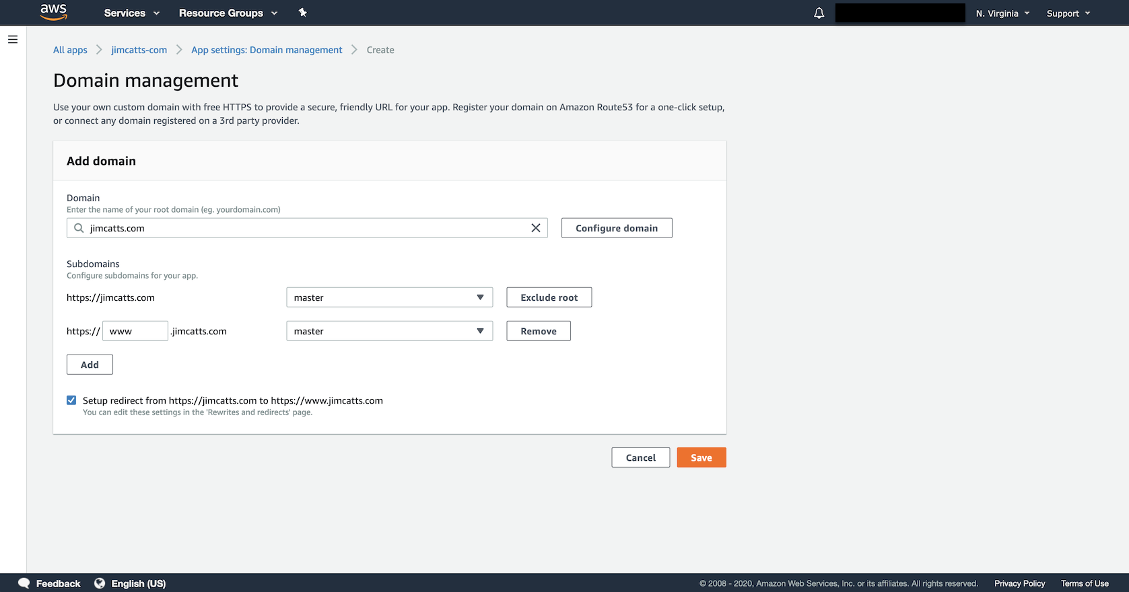Screen dimensions: 1129x592
Task: Open the Feedback link in footer
Action: [59, 583]
